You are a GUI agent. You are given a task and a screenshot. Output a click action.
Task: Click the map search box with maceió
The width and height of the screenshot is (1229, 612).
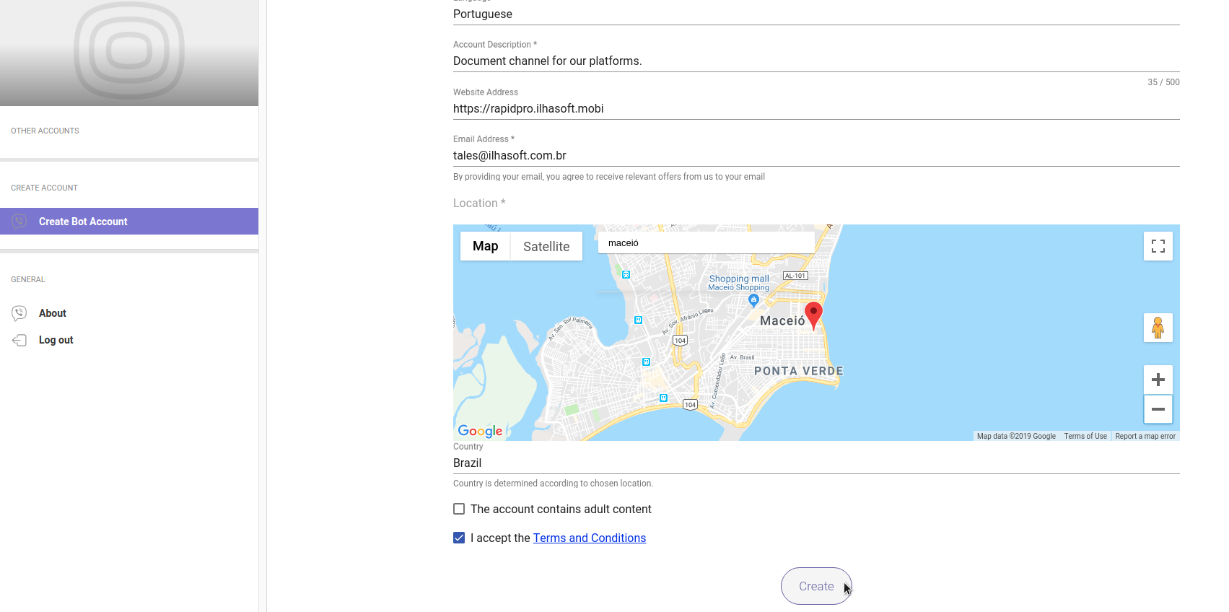click(706, 243)
